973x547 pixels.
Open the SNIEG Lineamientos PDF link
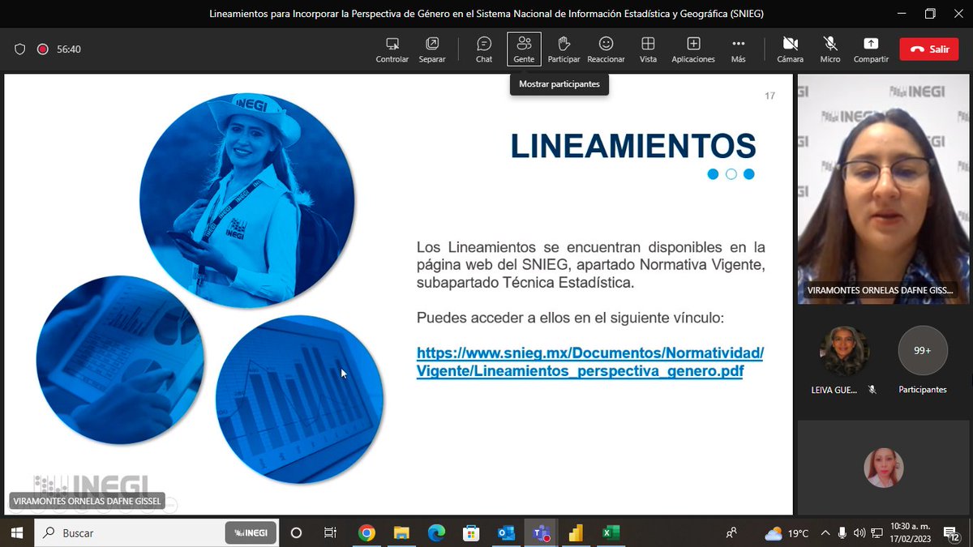(x=590, y=362)
